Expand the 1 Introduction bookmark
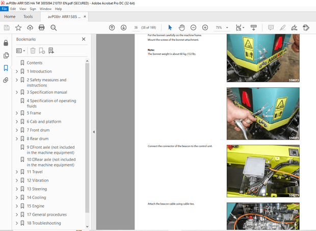Screen dimensions: 316x231 tap(17, 72)
